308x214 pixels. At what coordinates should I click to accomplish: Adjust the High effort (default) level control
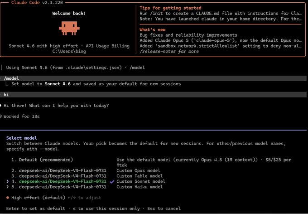tap(53, 198)
